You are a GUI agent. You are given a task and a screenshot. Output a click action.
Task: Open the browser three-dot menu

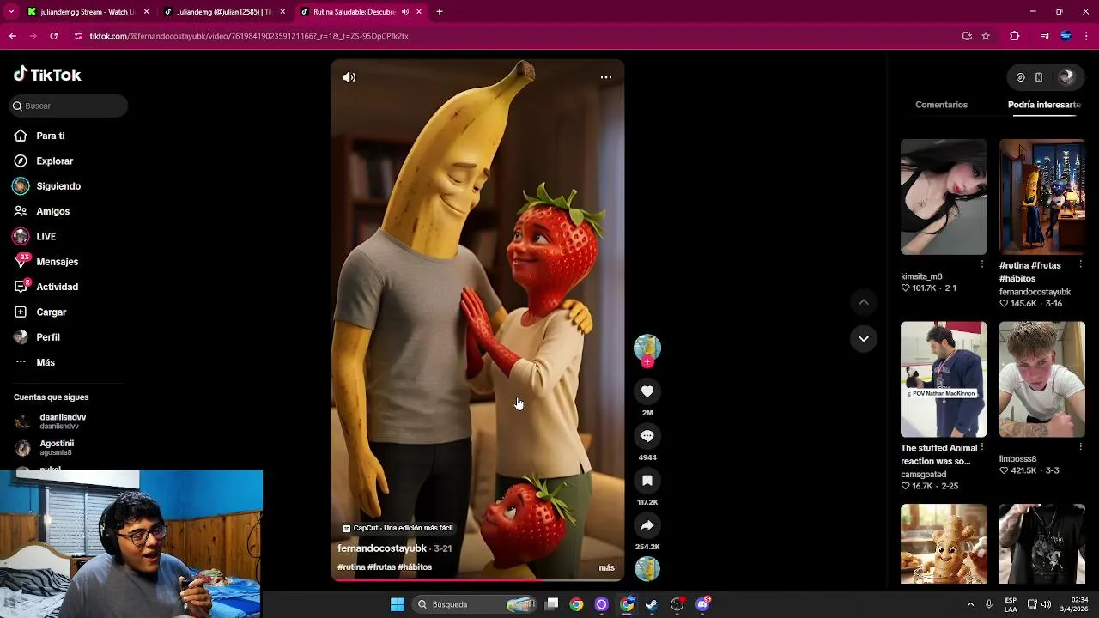[1087, 36]
